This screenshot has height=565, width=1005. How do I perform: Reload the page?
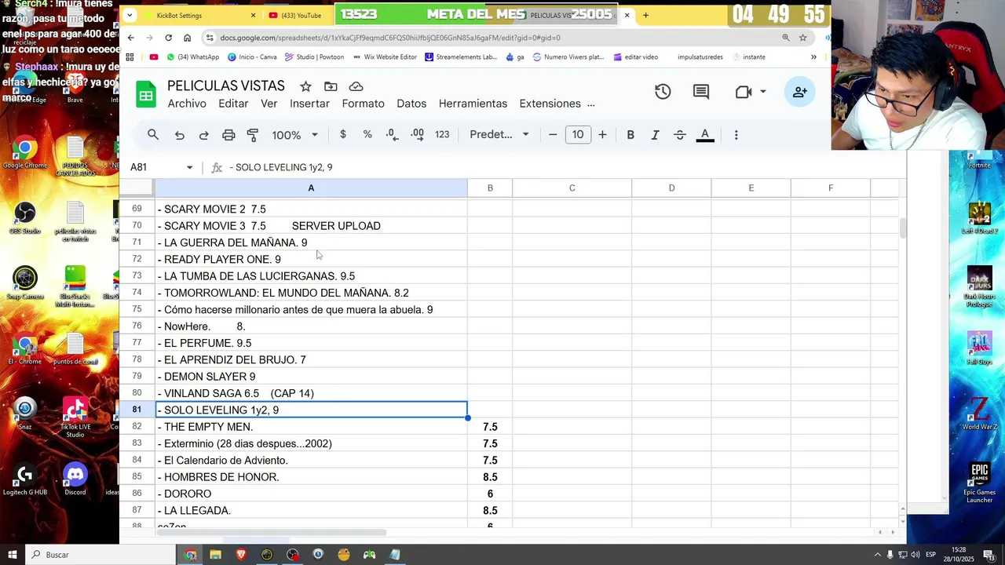pos(168,38)
